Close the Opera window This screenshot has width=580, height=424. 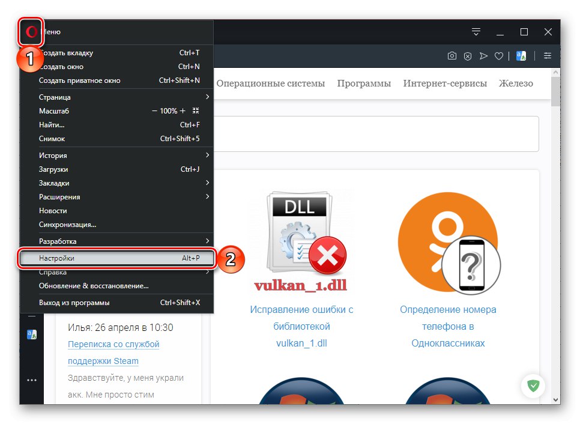[x=548, y=32]
